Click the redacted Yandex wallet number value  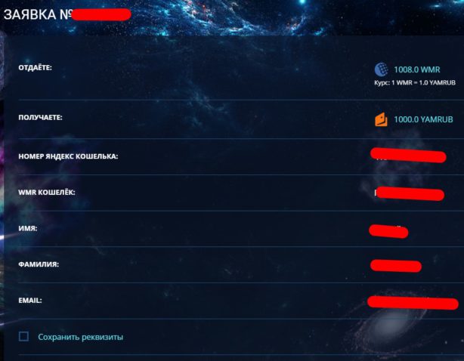point(408,156)
